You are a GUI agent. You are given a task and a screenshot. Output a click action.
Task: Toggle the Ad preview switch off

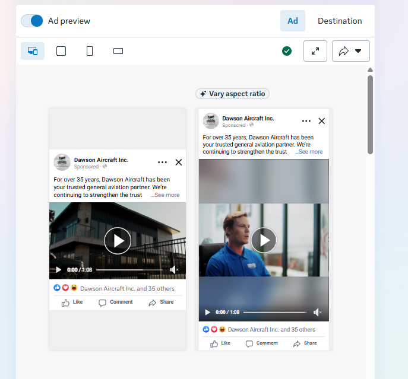(32, 21)
